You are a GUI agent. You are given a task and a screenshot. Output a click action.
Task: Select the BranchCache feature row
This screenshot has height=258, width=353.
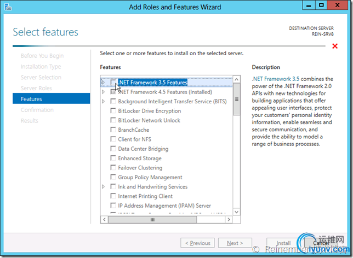point(134,130)
